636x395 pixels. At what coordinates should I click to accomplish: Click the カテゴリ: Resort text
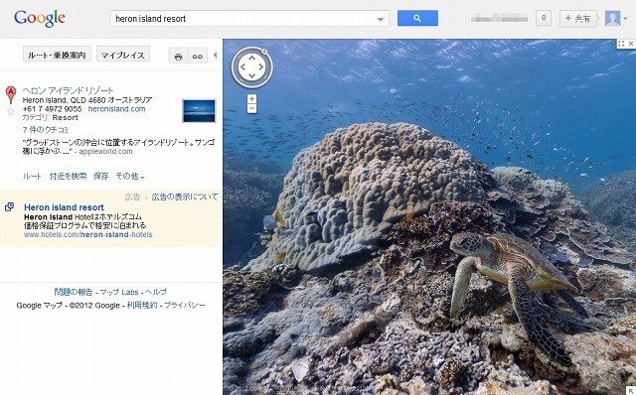[51, 117]
